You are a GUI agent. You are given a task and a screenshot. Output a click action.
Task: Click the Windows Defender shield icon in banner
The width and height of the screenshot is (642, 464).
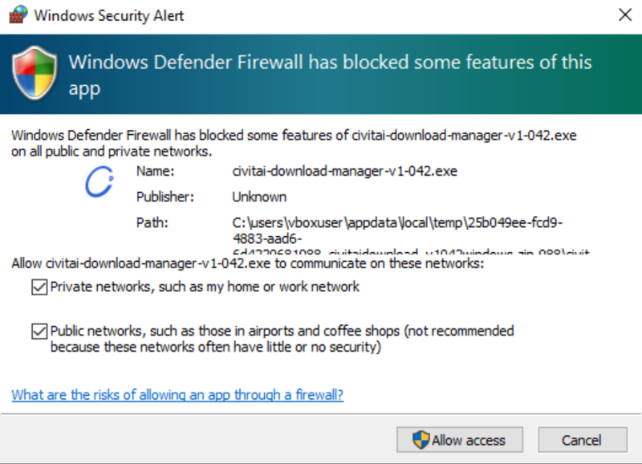[x=35, y=73]
